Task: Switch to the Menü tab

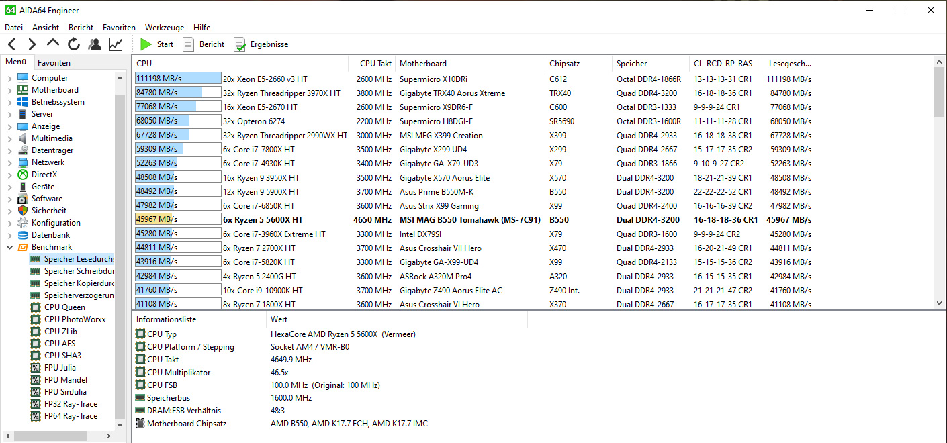Action: 16,62
